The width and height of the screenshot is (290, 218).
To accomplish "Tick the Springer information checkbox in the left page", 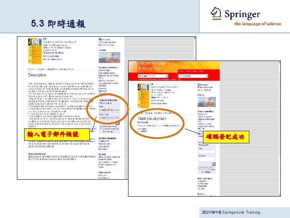I will pyautogui.click(x=101, y=127).
